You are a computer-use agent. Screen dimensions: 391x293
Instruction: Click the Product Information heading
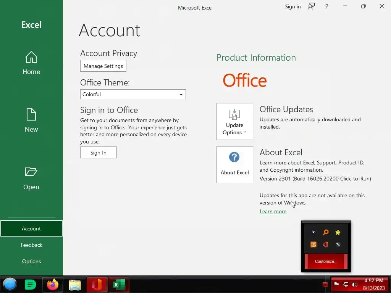point(256,58)
